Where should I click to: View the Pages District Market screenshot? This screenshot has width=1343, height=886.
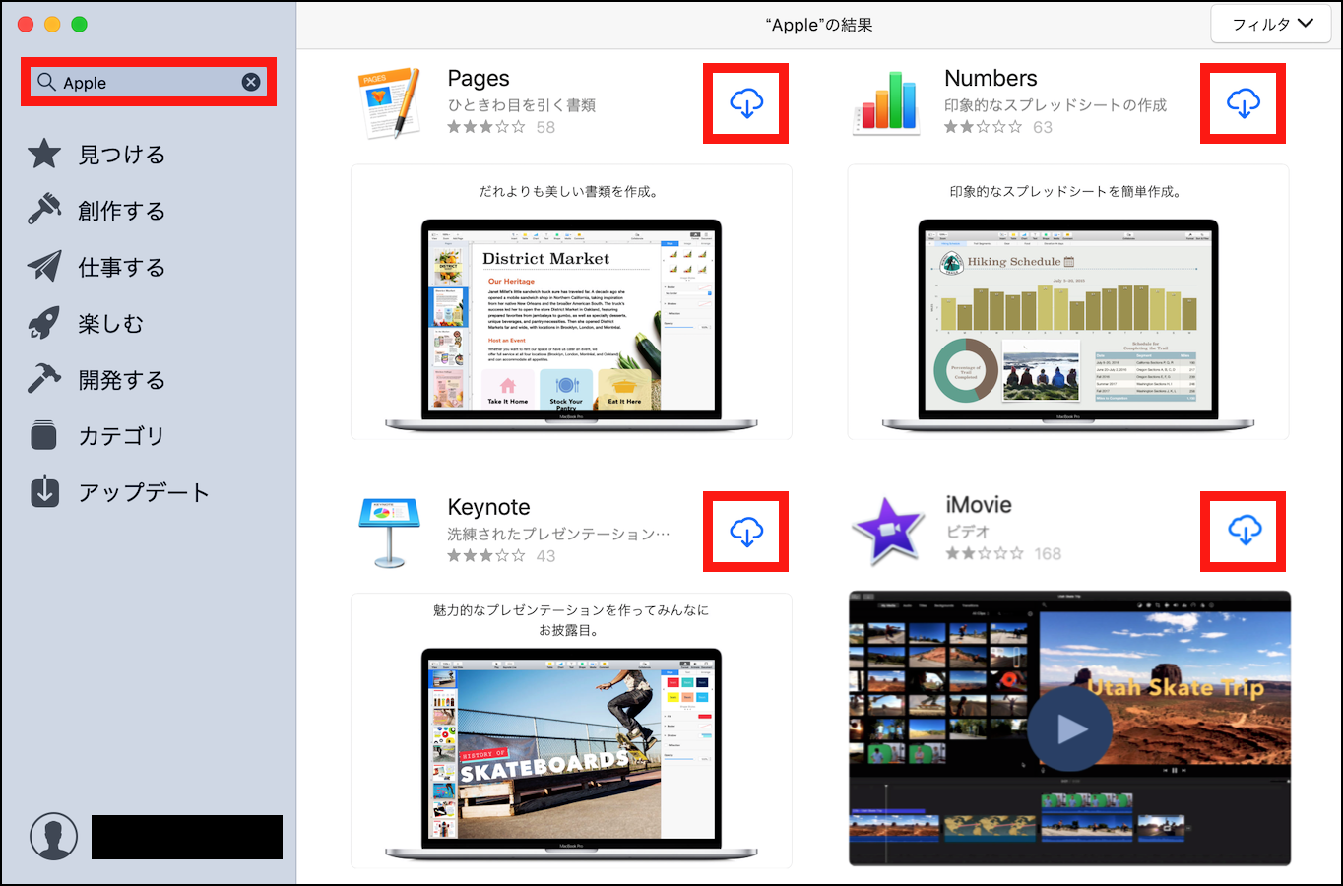click(x=571, y=302)
